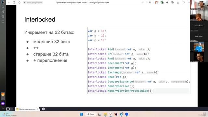Click the bullet '+ переполнение'

pos(50,60)
